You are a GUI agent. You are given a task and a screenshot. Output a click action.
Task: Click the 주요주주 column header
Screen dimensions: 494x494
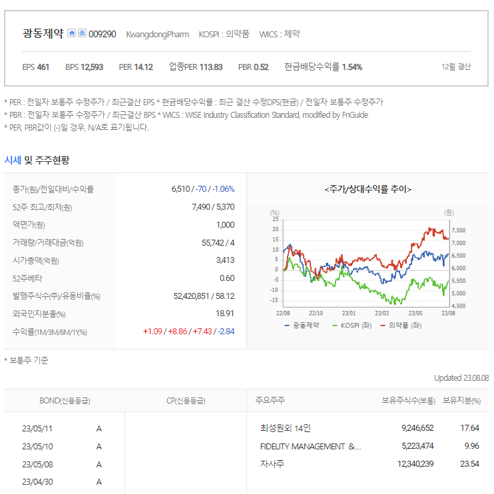(x=270, y=400)
